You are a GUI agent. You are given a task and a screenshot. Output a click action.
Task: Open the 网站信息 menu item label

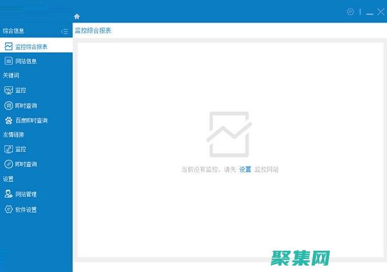(26, 61)
